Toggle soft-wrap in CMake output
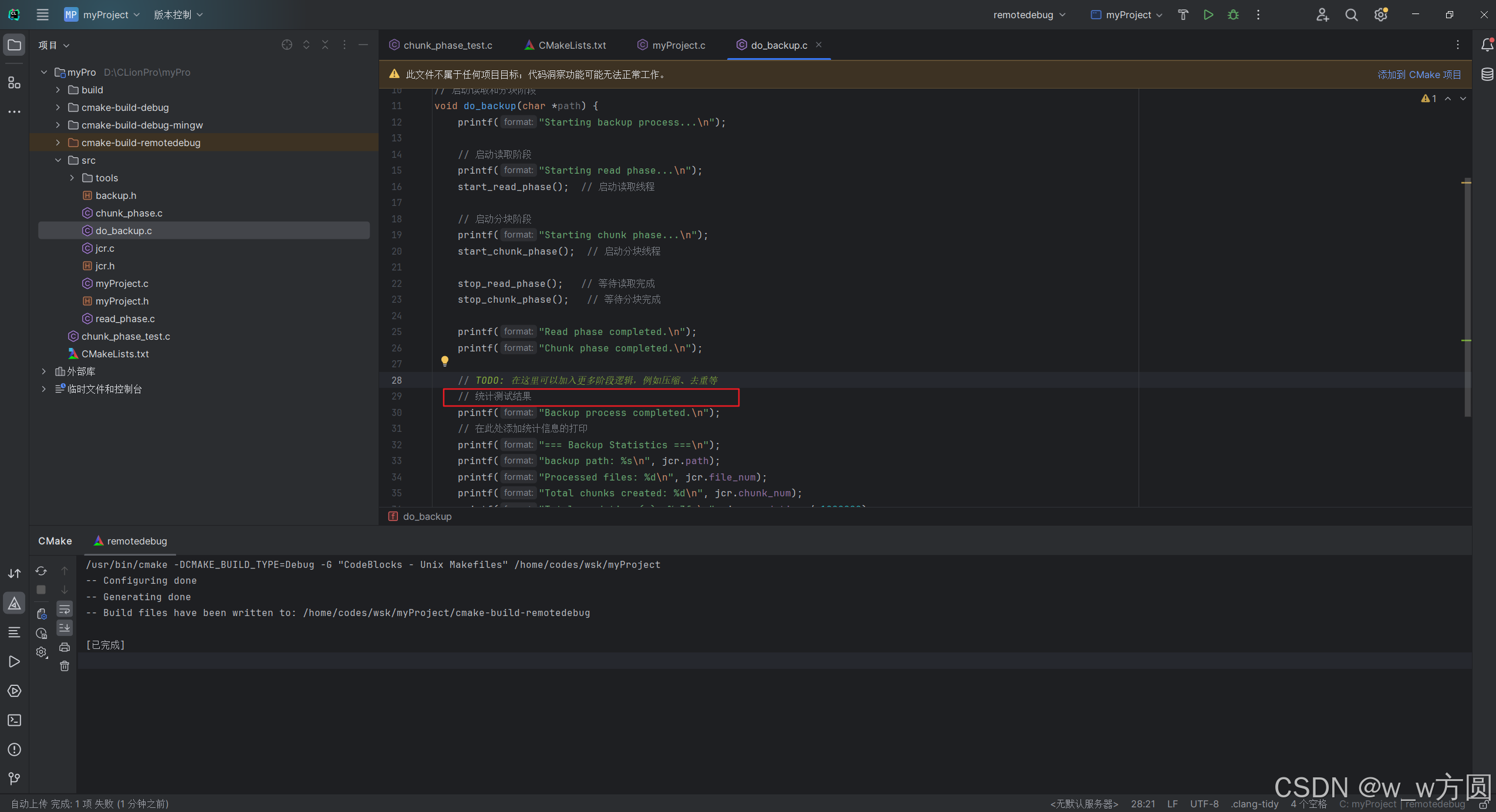 coord(65,610)
